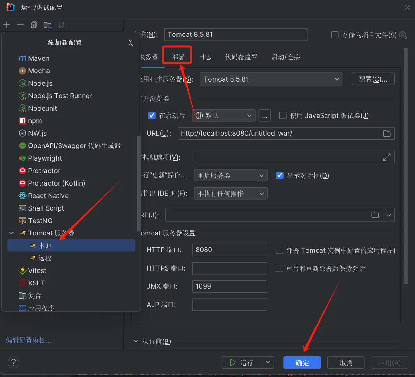
Task: Open the application server Tomcat 8.5.81 dropdown
Action: pos(271,79)
